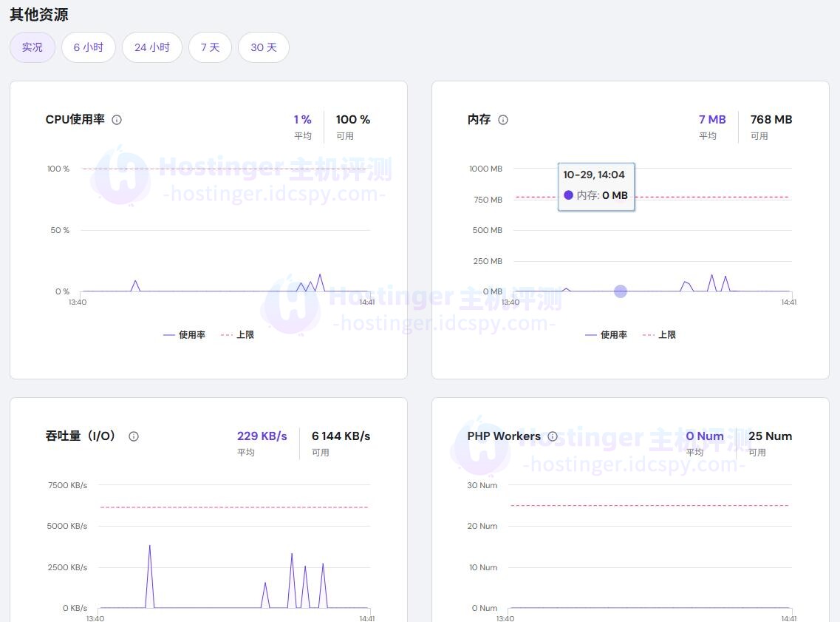Click the 10-29, 14:04 memory tooltip
The height and width of the screenshot is (622, 840).
pos(595,186)
